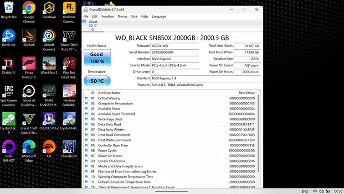The width and height of the screenshot is (344, 194).
Task: Select the Data Units Written row
Action: pyautogui.click(x=170, y=130)
